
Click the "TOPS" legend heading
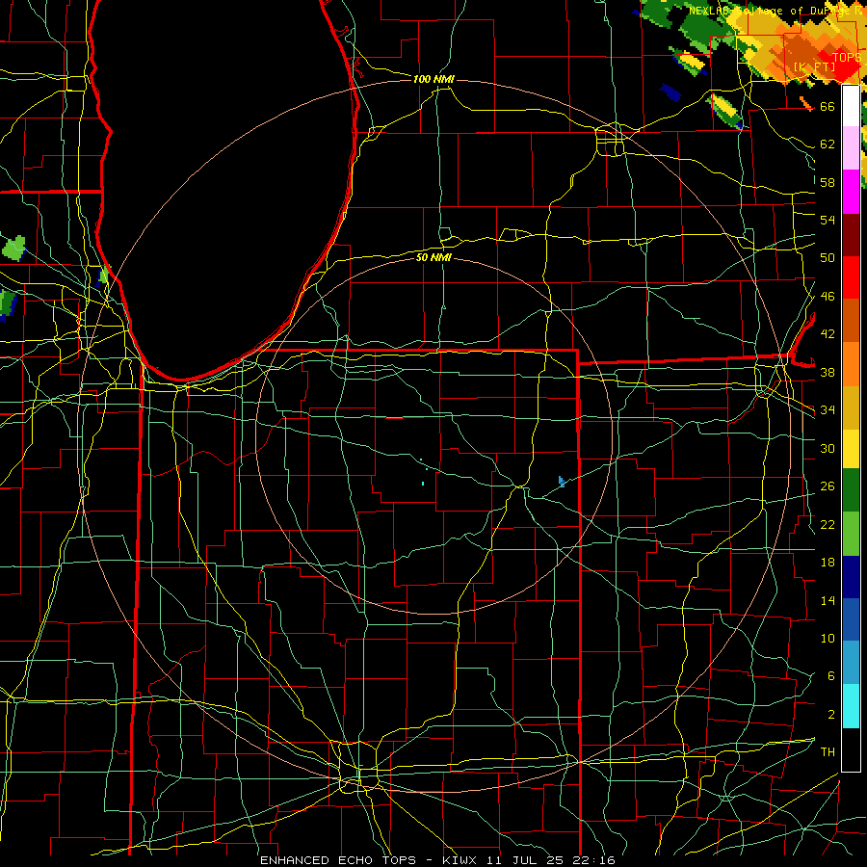(x=847, y=58)
